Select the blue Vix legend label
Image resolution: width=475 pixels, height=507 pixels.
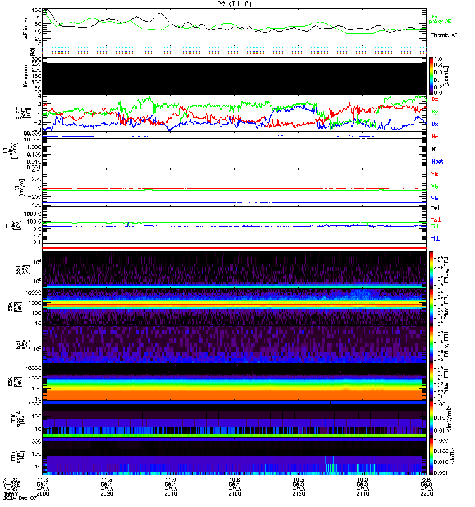[434, 198]
